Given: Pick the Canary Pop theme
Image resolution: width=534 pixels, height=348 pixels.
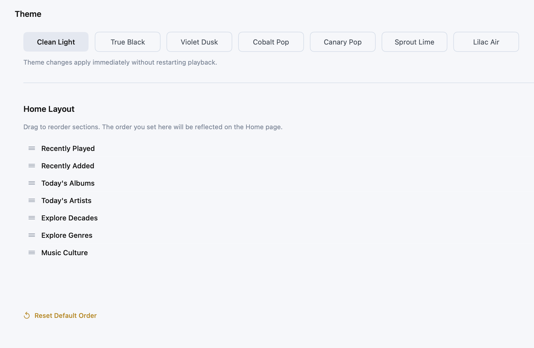Looking at the screenshot, I should [343, 42].
